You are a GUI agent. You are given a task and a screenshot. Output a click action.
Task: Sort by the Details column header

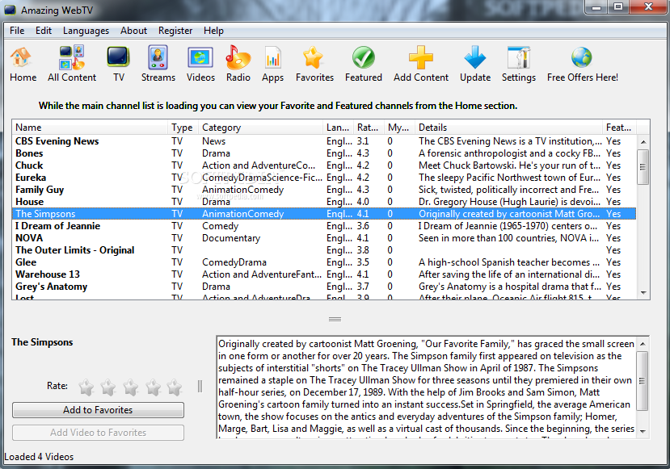pos(508,128)
